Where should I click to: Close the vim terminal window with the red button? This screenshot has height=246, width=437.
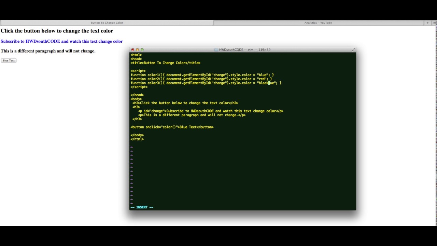133,50
